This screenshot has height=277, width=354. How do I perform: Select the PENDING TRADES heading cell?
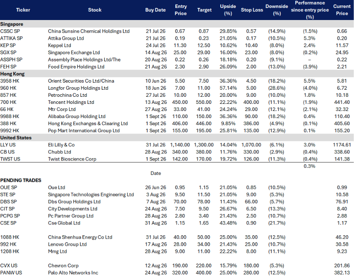click(x=21, y=180)
